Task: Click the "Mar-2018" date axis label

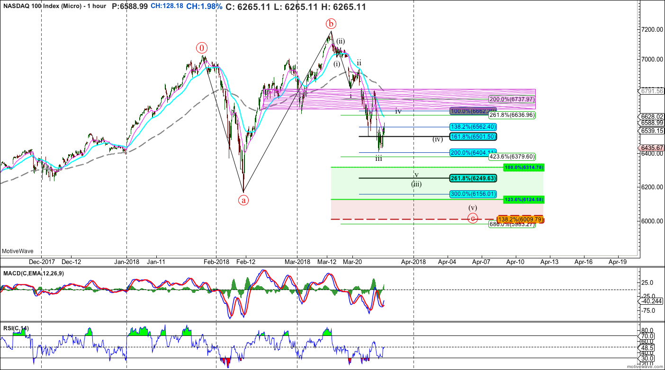Action: click(297, 261)
